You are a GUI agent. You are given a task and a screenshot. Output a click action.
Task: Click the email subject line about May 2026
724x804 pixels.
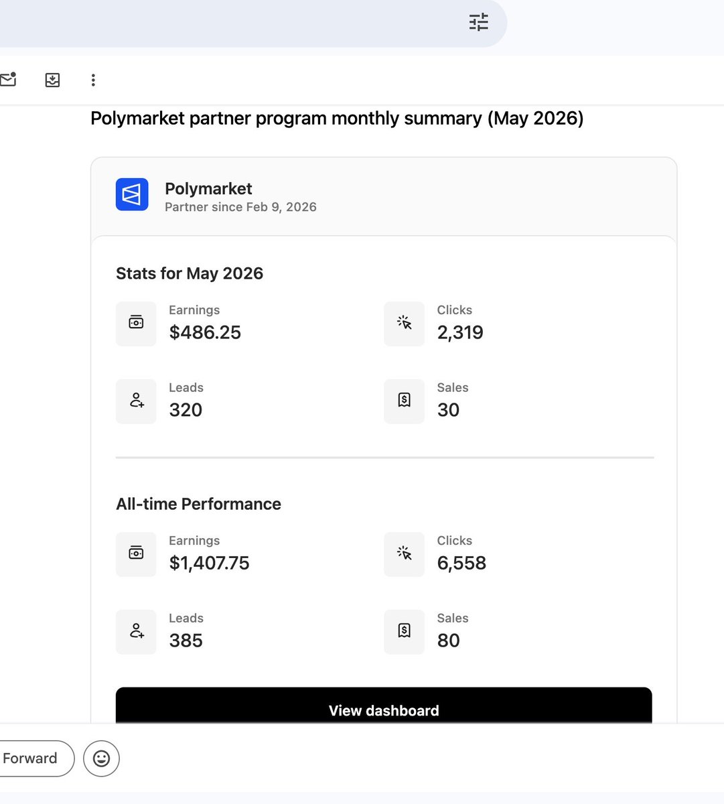click(x=337, y=119)
